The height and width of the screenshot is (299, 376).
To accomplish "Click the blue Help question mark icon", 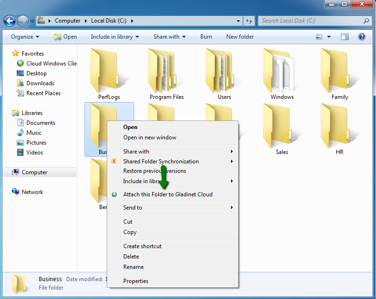I will coord(362,37).
